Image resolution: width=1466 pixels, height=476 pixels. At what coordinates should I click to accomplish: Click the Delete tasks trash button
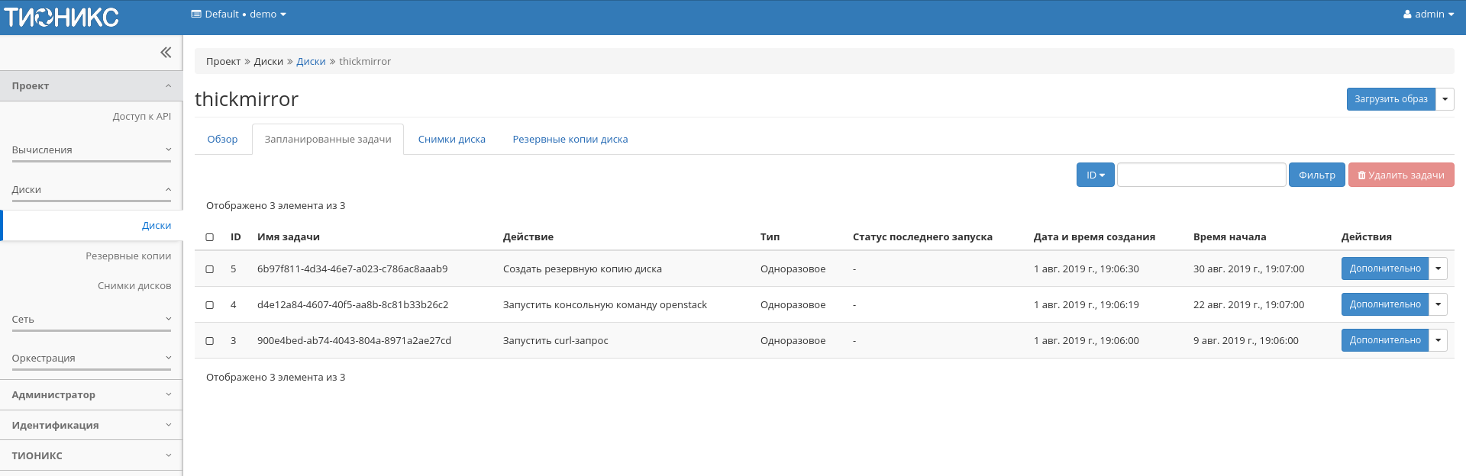1400,175
